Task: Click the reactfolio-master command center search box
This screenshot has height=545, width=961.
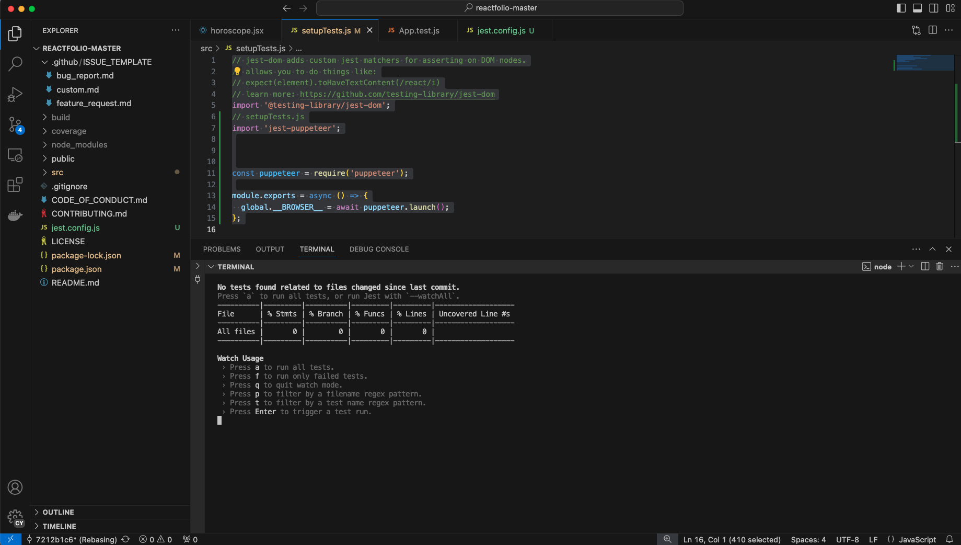Action: [x=500, y=8]
